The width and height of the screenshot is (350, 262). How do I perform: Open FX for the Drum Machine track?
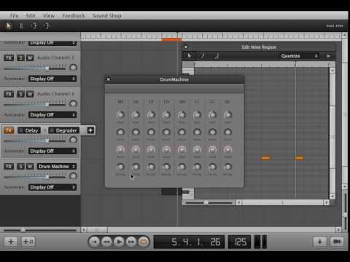pyautogui.click(x=9, y=167)
